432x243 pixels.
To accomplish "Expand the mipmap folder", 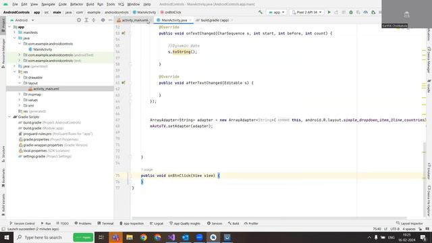I will coord(20,94).
